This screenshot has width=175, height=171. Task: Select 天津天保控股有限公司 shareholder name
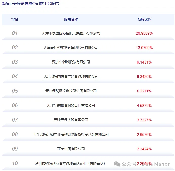point(71,120)
